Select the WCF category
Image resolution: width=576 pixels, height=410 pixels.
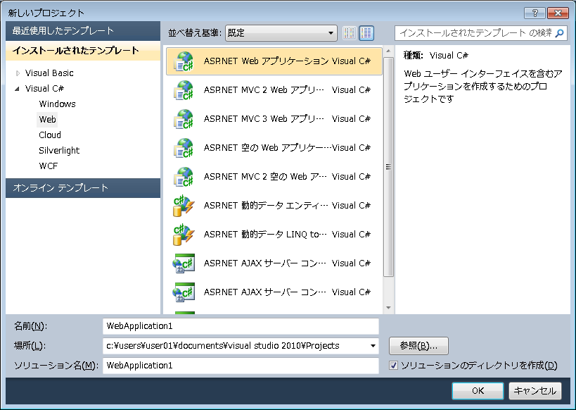tap(49, 166)
